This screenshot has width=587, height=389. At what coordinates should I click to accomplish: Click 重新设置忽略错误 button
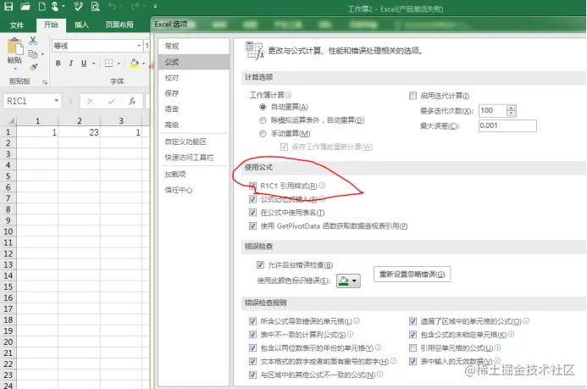[x=412, y=274]
